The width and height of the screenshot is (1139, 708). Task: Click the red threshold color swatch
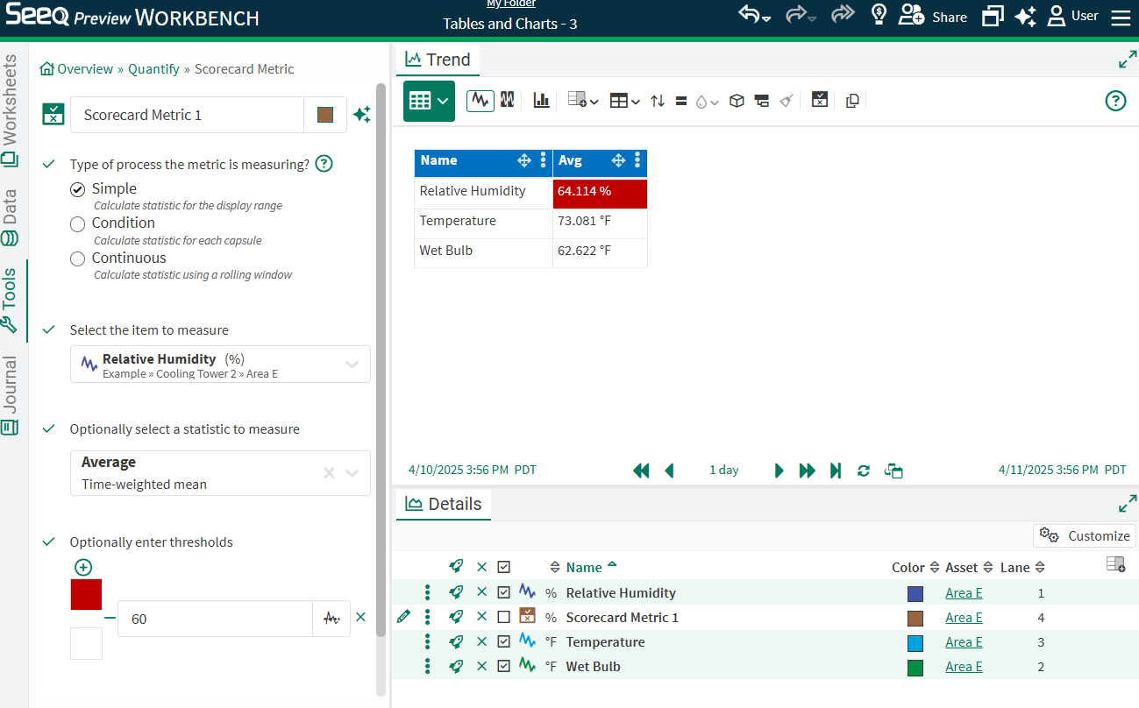click(x=86, y=594)
